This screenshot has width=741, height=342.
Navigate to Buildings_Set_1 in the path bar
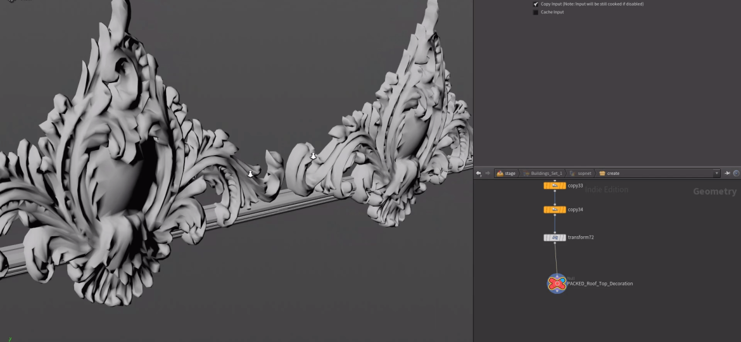click(x=543, y=174)
